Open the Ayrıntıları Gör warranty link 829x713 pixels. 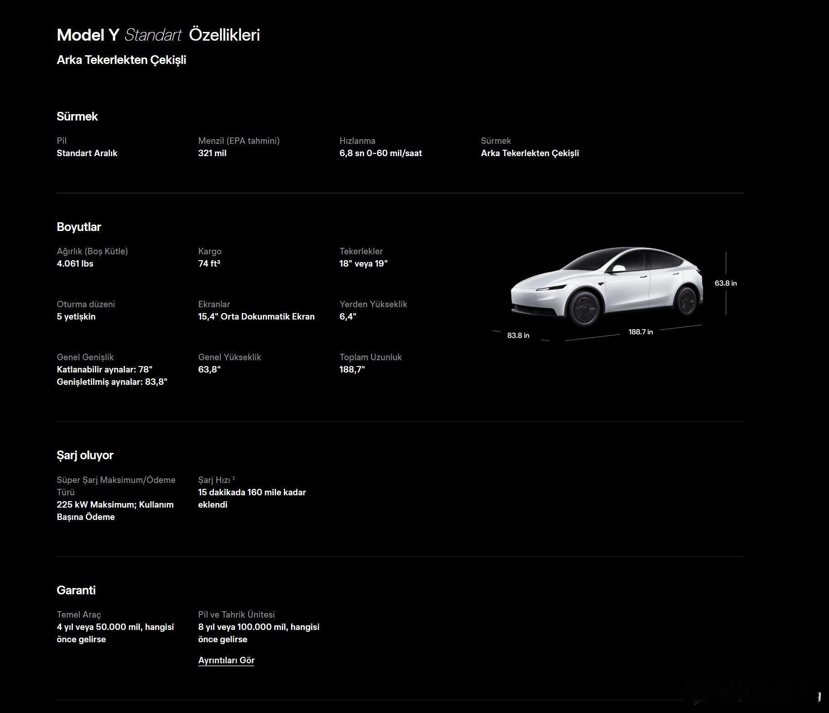226,660
